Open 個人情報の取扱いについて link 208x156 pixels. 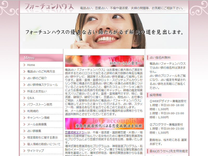click(44, 144)
